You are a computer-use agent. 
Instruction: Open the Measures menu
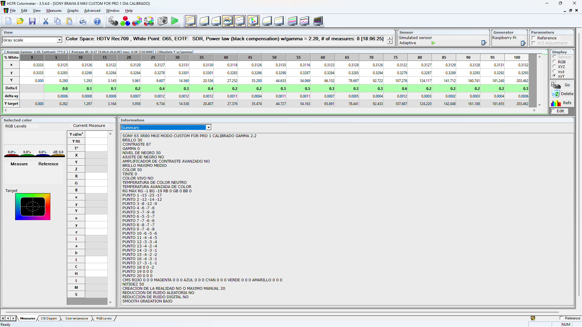(54, 11)
